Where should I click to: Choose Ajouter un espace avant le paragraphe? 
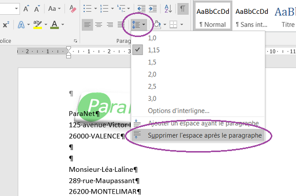pos(198,123)
